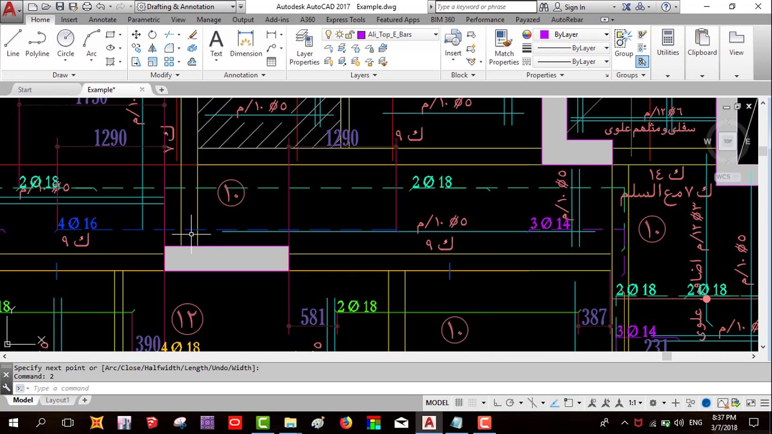Expand the Ali_Top_E_Bars layer dropdown
The image size is (772, 434).
[x=435, y=34]
